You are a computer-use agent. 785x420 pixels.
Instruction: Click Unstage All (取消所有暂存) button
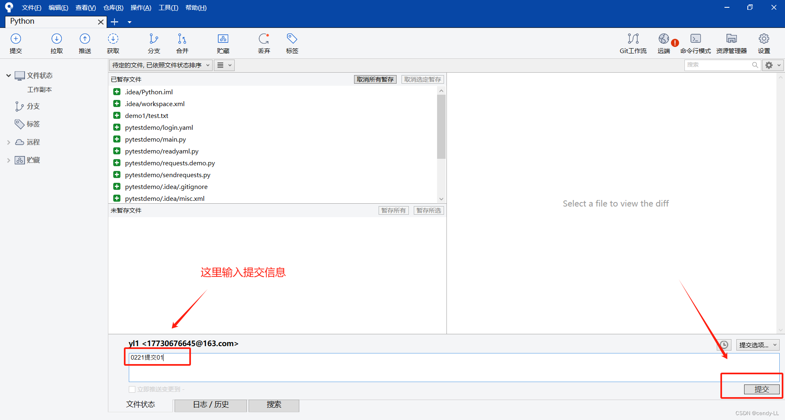coord(375,79)
